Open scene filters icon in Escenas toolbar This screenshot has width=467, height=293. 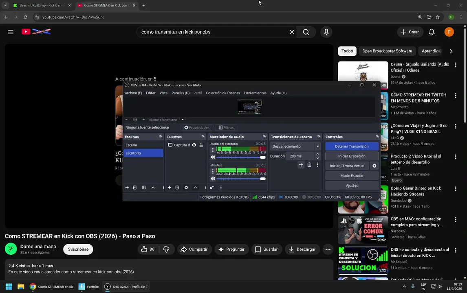pyautogui.click(x=144, y=188)
